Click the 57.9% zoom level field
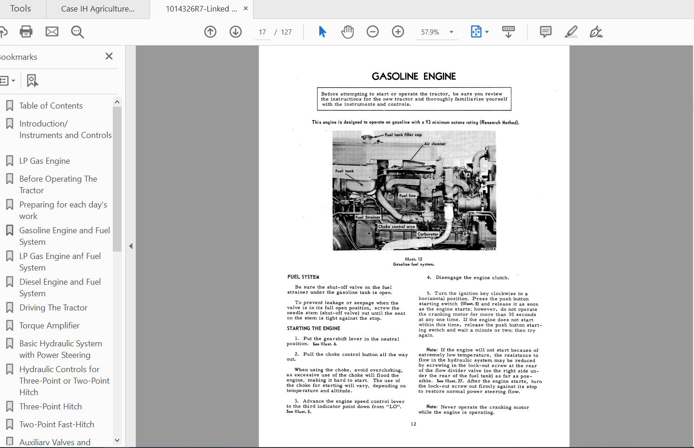The width and height of the screenshot is (694, 448). click(430, 32)
